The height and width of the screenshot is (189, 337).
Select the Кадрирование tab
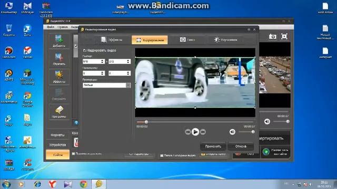pos(150,40)
